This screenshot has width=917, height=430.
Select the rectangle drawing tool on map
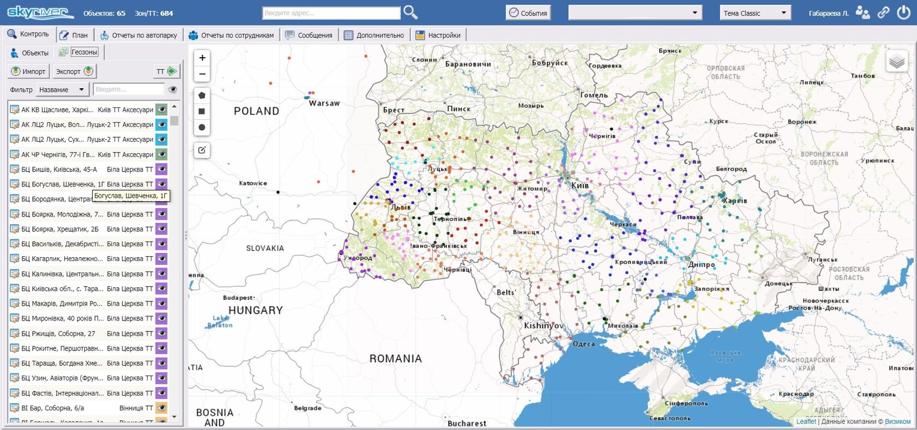(202, 111)
